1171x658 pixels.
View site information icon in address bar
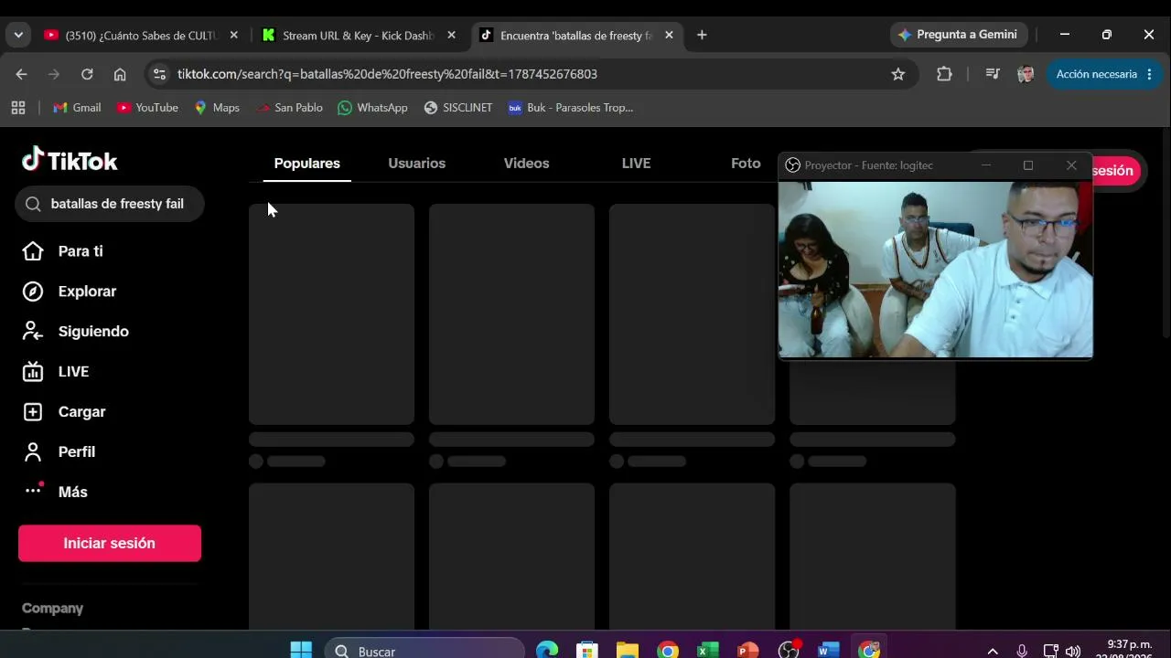click(159, 74)
